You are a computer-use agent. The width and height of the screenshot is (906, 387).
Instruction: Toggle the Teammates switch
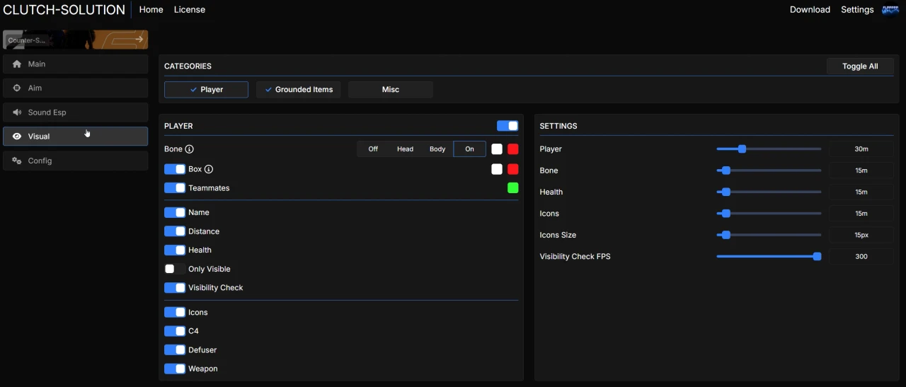(175, 188)
